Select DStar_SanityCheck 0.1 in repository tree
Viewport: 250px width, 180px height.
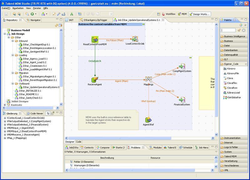pos(29,98)
